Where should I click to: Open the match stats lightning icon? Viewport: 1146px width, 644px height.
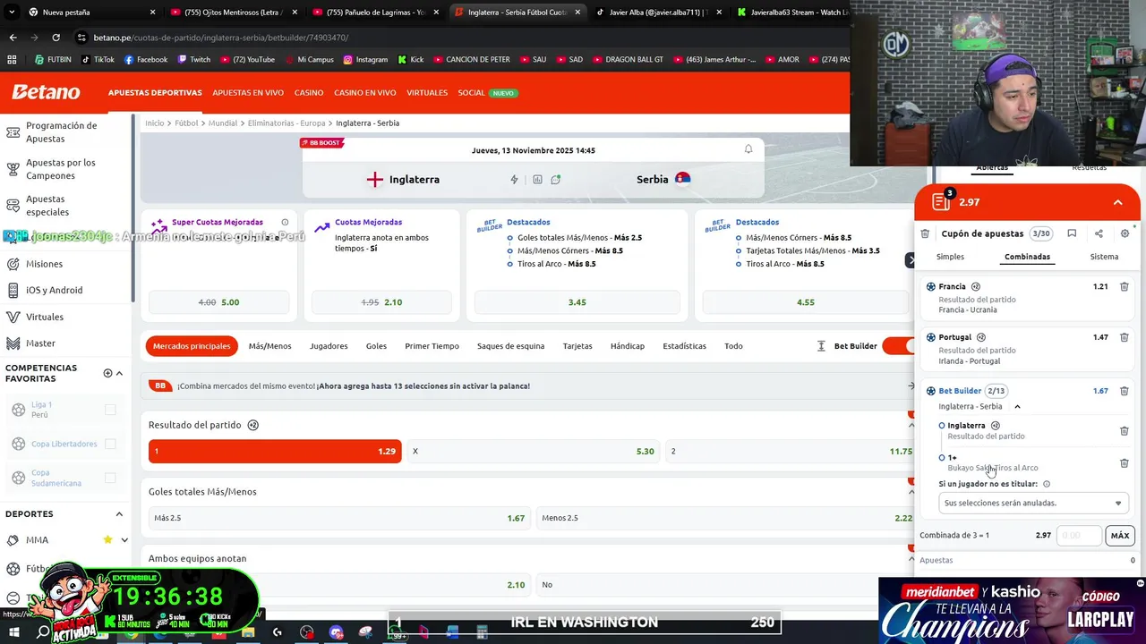tap(514, 180)
